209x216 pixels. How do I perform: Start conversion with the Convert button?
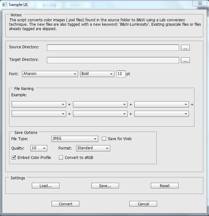click(65, 204)
